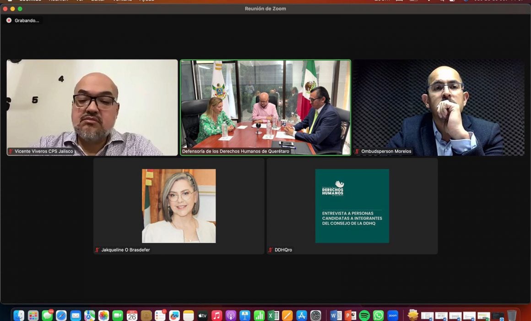Screen dimensions: 531x321
Task: Launch Spotify from the dock
Action: pos(364,315)
